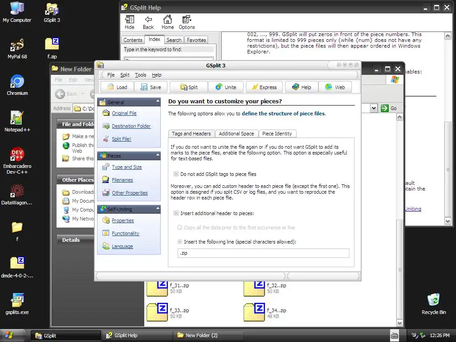Click Back button in New Folder window
Screen dimensions: 456x342
click(66, 94)
